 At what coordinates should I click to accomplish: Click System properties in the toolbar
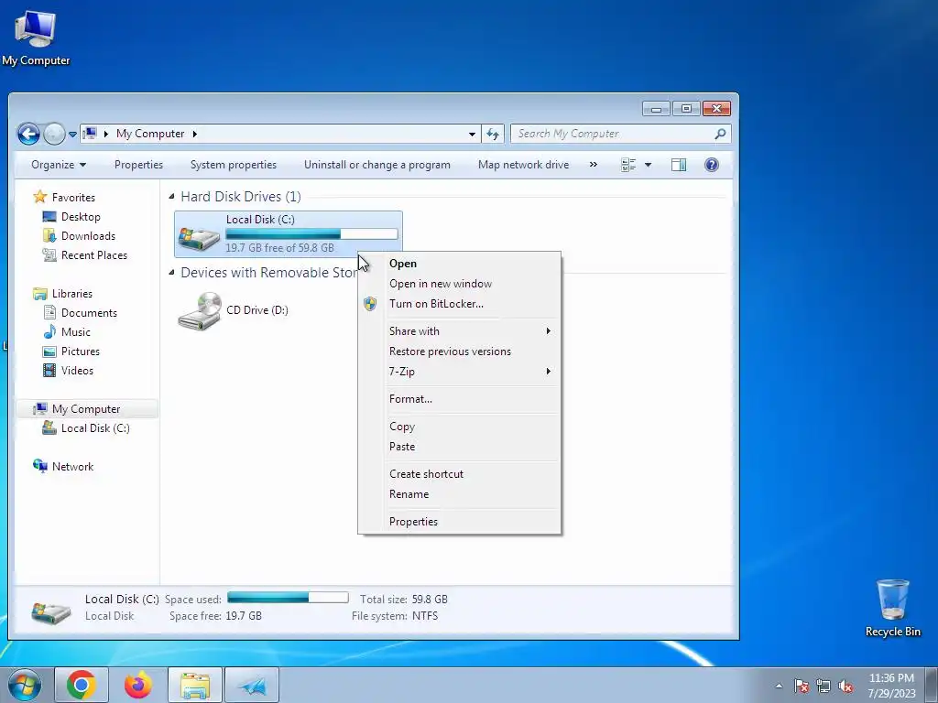(x=234, y=165)
